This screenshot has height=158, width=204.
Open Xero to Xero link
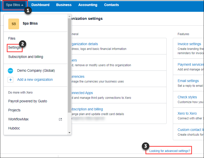tap(187, 113)
